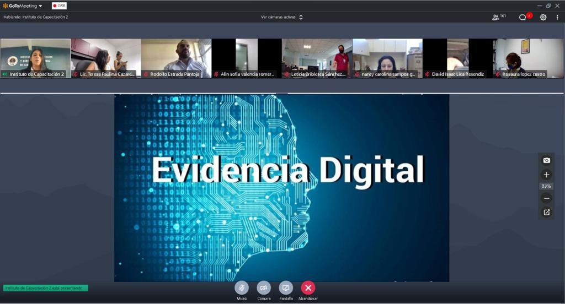
Task: Toggle screen sharing with Pantalla button
Action: click(286, 287)
